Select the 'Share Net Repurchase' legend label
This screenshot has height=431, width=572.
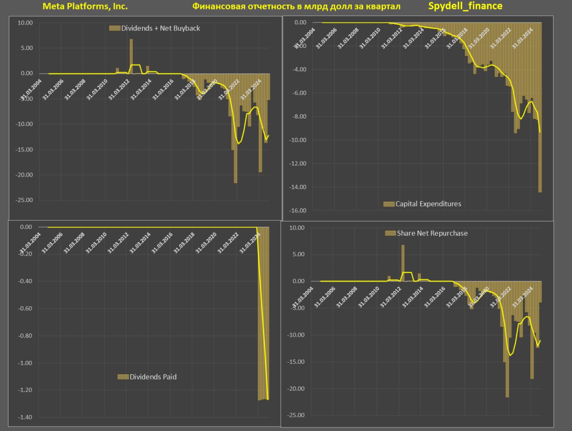[x=432, y=233]
